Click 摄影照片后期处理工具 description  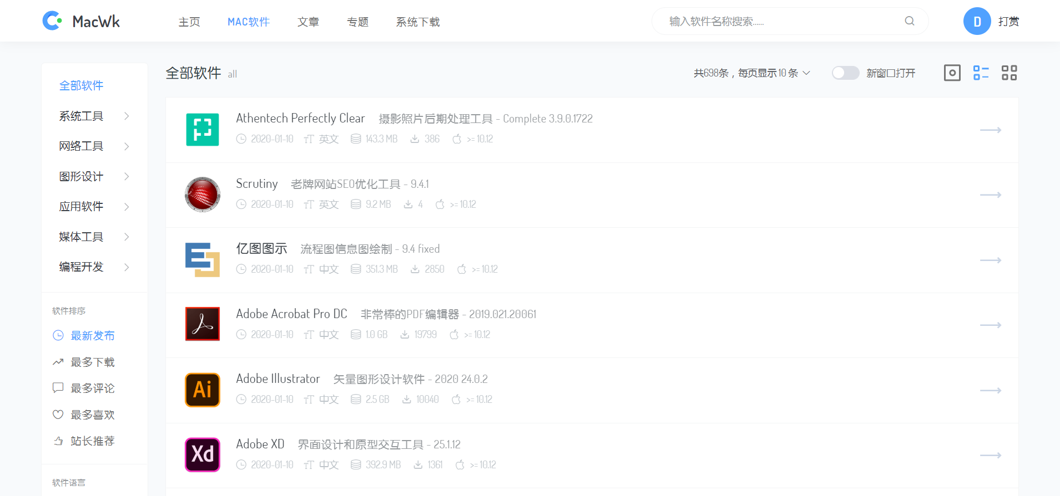point(436,119)
